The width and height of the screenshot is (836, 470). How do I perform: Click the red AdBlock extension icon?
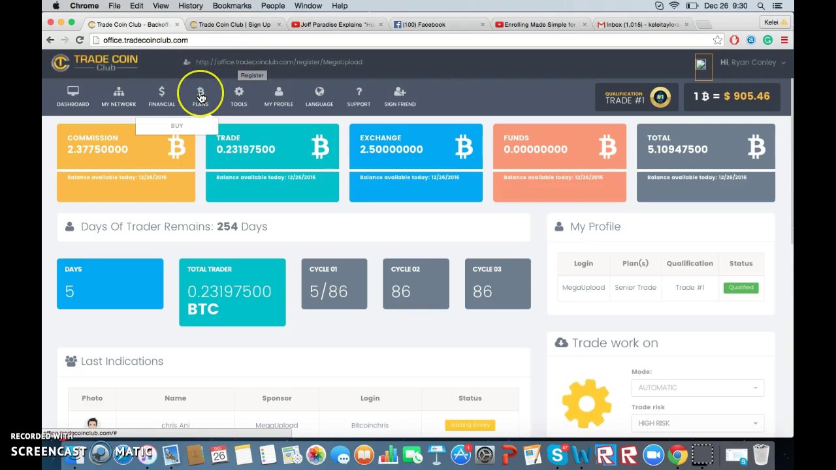coord(735,40)
